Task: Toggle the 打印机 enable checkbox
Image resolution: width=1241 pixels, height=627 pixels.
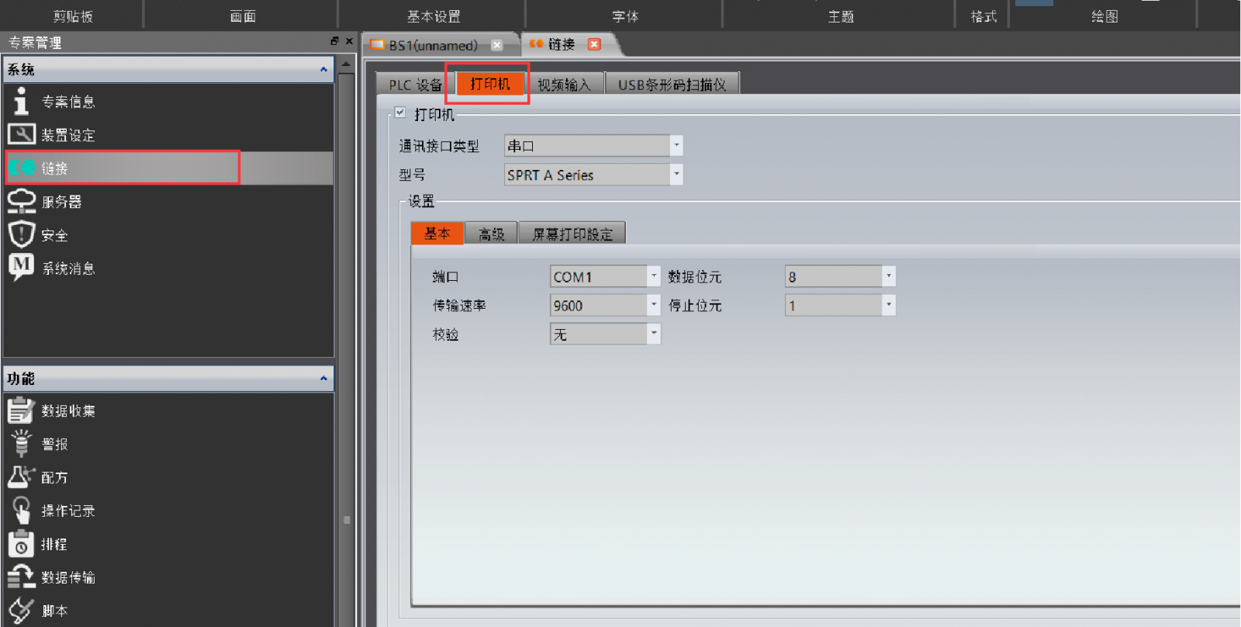Action: [x=400, y=113]
